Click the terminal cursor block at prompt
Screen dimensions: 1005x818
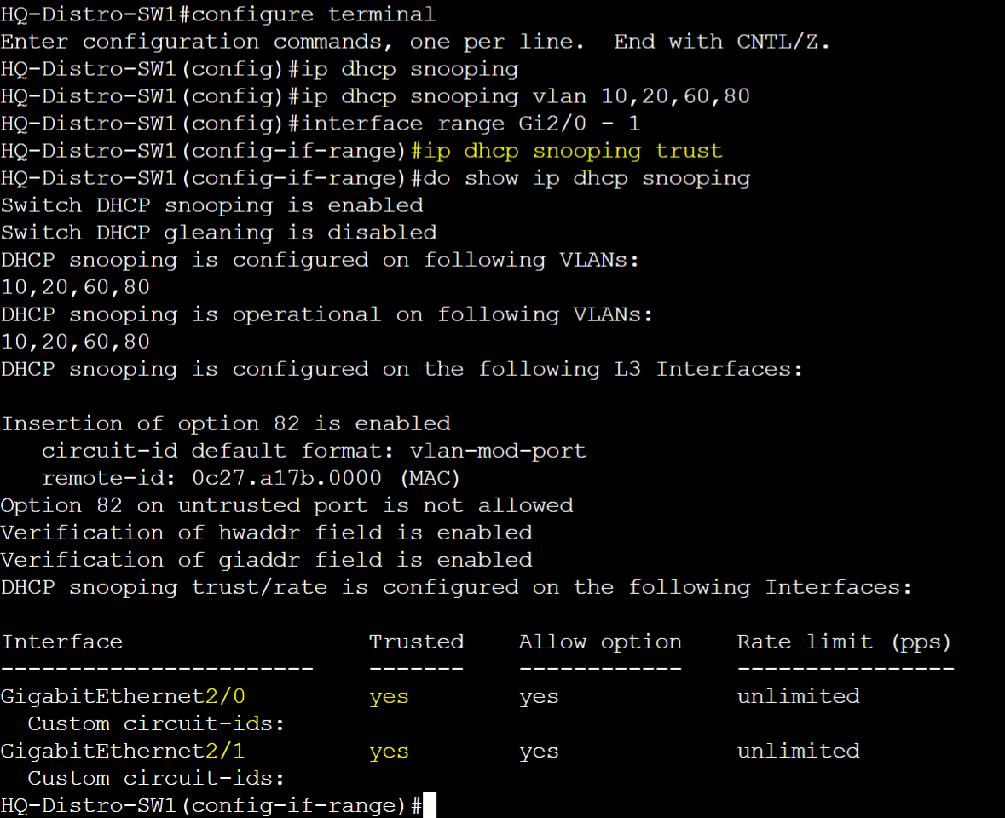pyautogui.click(x=430, y=804)
